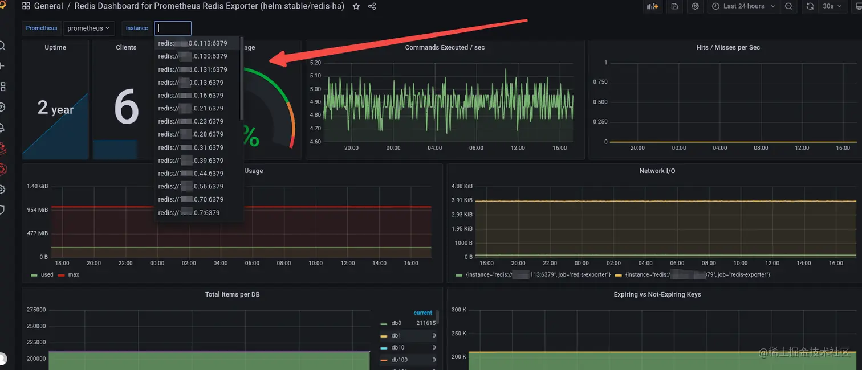Click the add panel icon
The height and width of the screenshot is (370, 862).
(652, 6)
